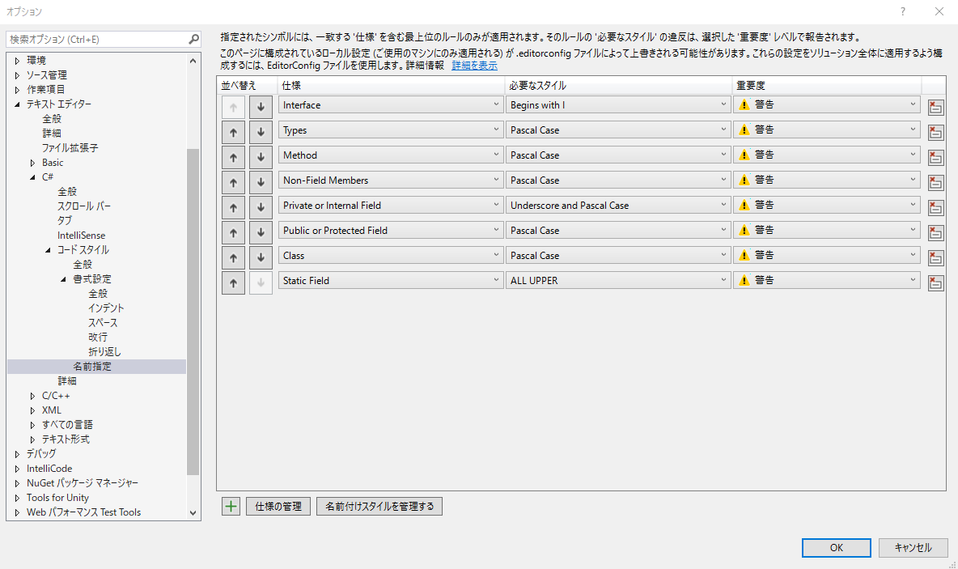This screenshot has height=569, width=958.
Task: Open the ALL UPPER style dropdown
Action: (x=618, y=280)
